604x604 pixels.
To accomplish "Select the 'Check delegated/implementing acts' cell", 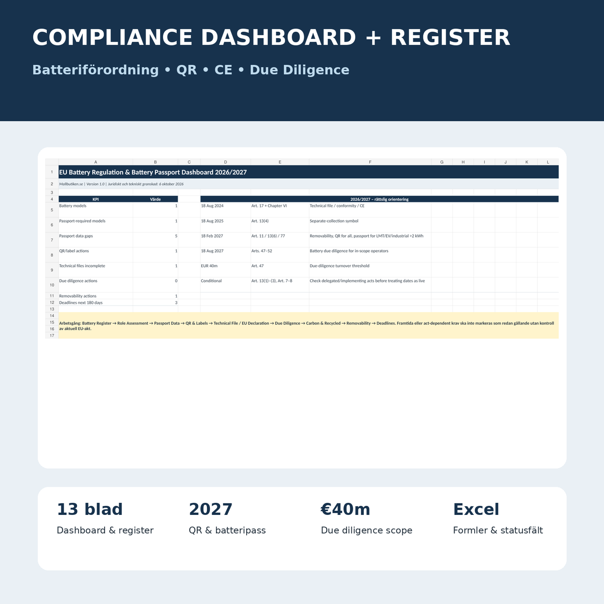I will point(370,285).
